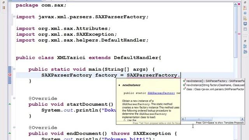Click override marker next to endDocument method
Viewport: 249px width, 140px height.
pos(10,133)
